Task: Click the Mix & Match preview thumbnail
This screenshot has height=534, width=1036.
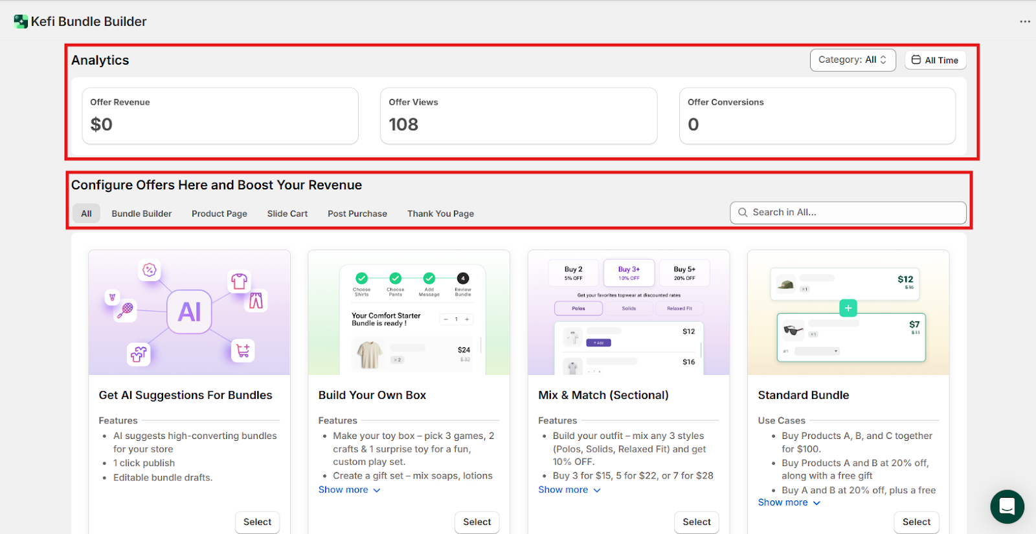Action: click(x=628, y=313)
